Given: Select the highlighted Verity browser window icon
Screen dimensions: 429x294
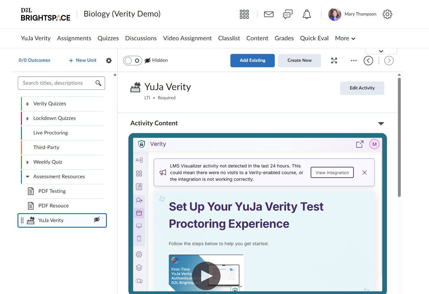Looking at the screenshot, I should pos(139,213).
